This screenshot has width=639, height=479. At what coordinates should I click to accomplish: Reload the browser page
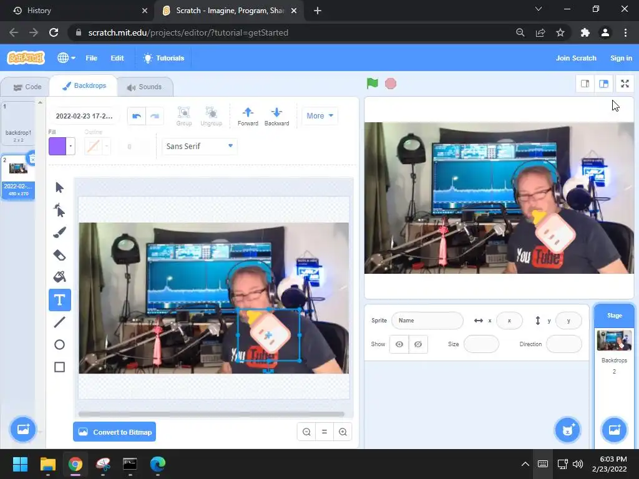54,32
